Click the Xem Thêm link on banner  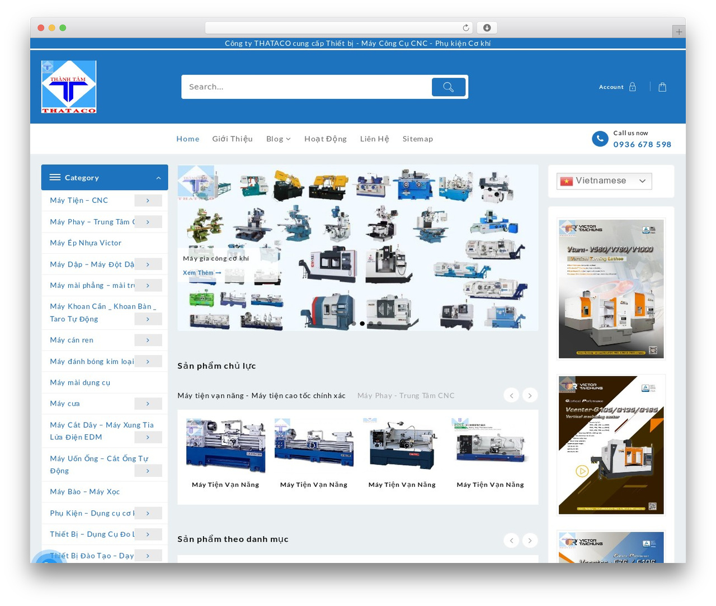tap(202, 273)
